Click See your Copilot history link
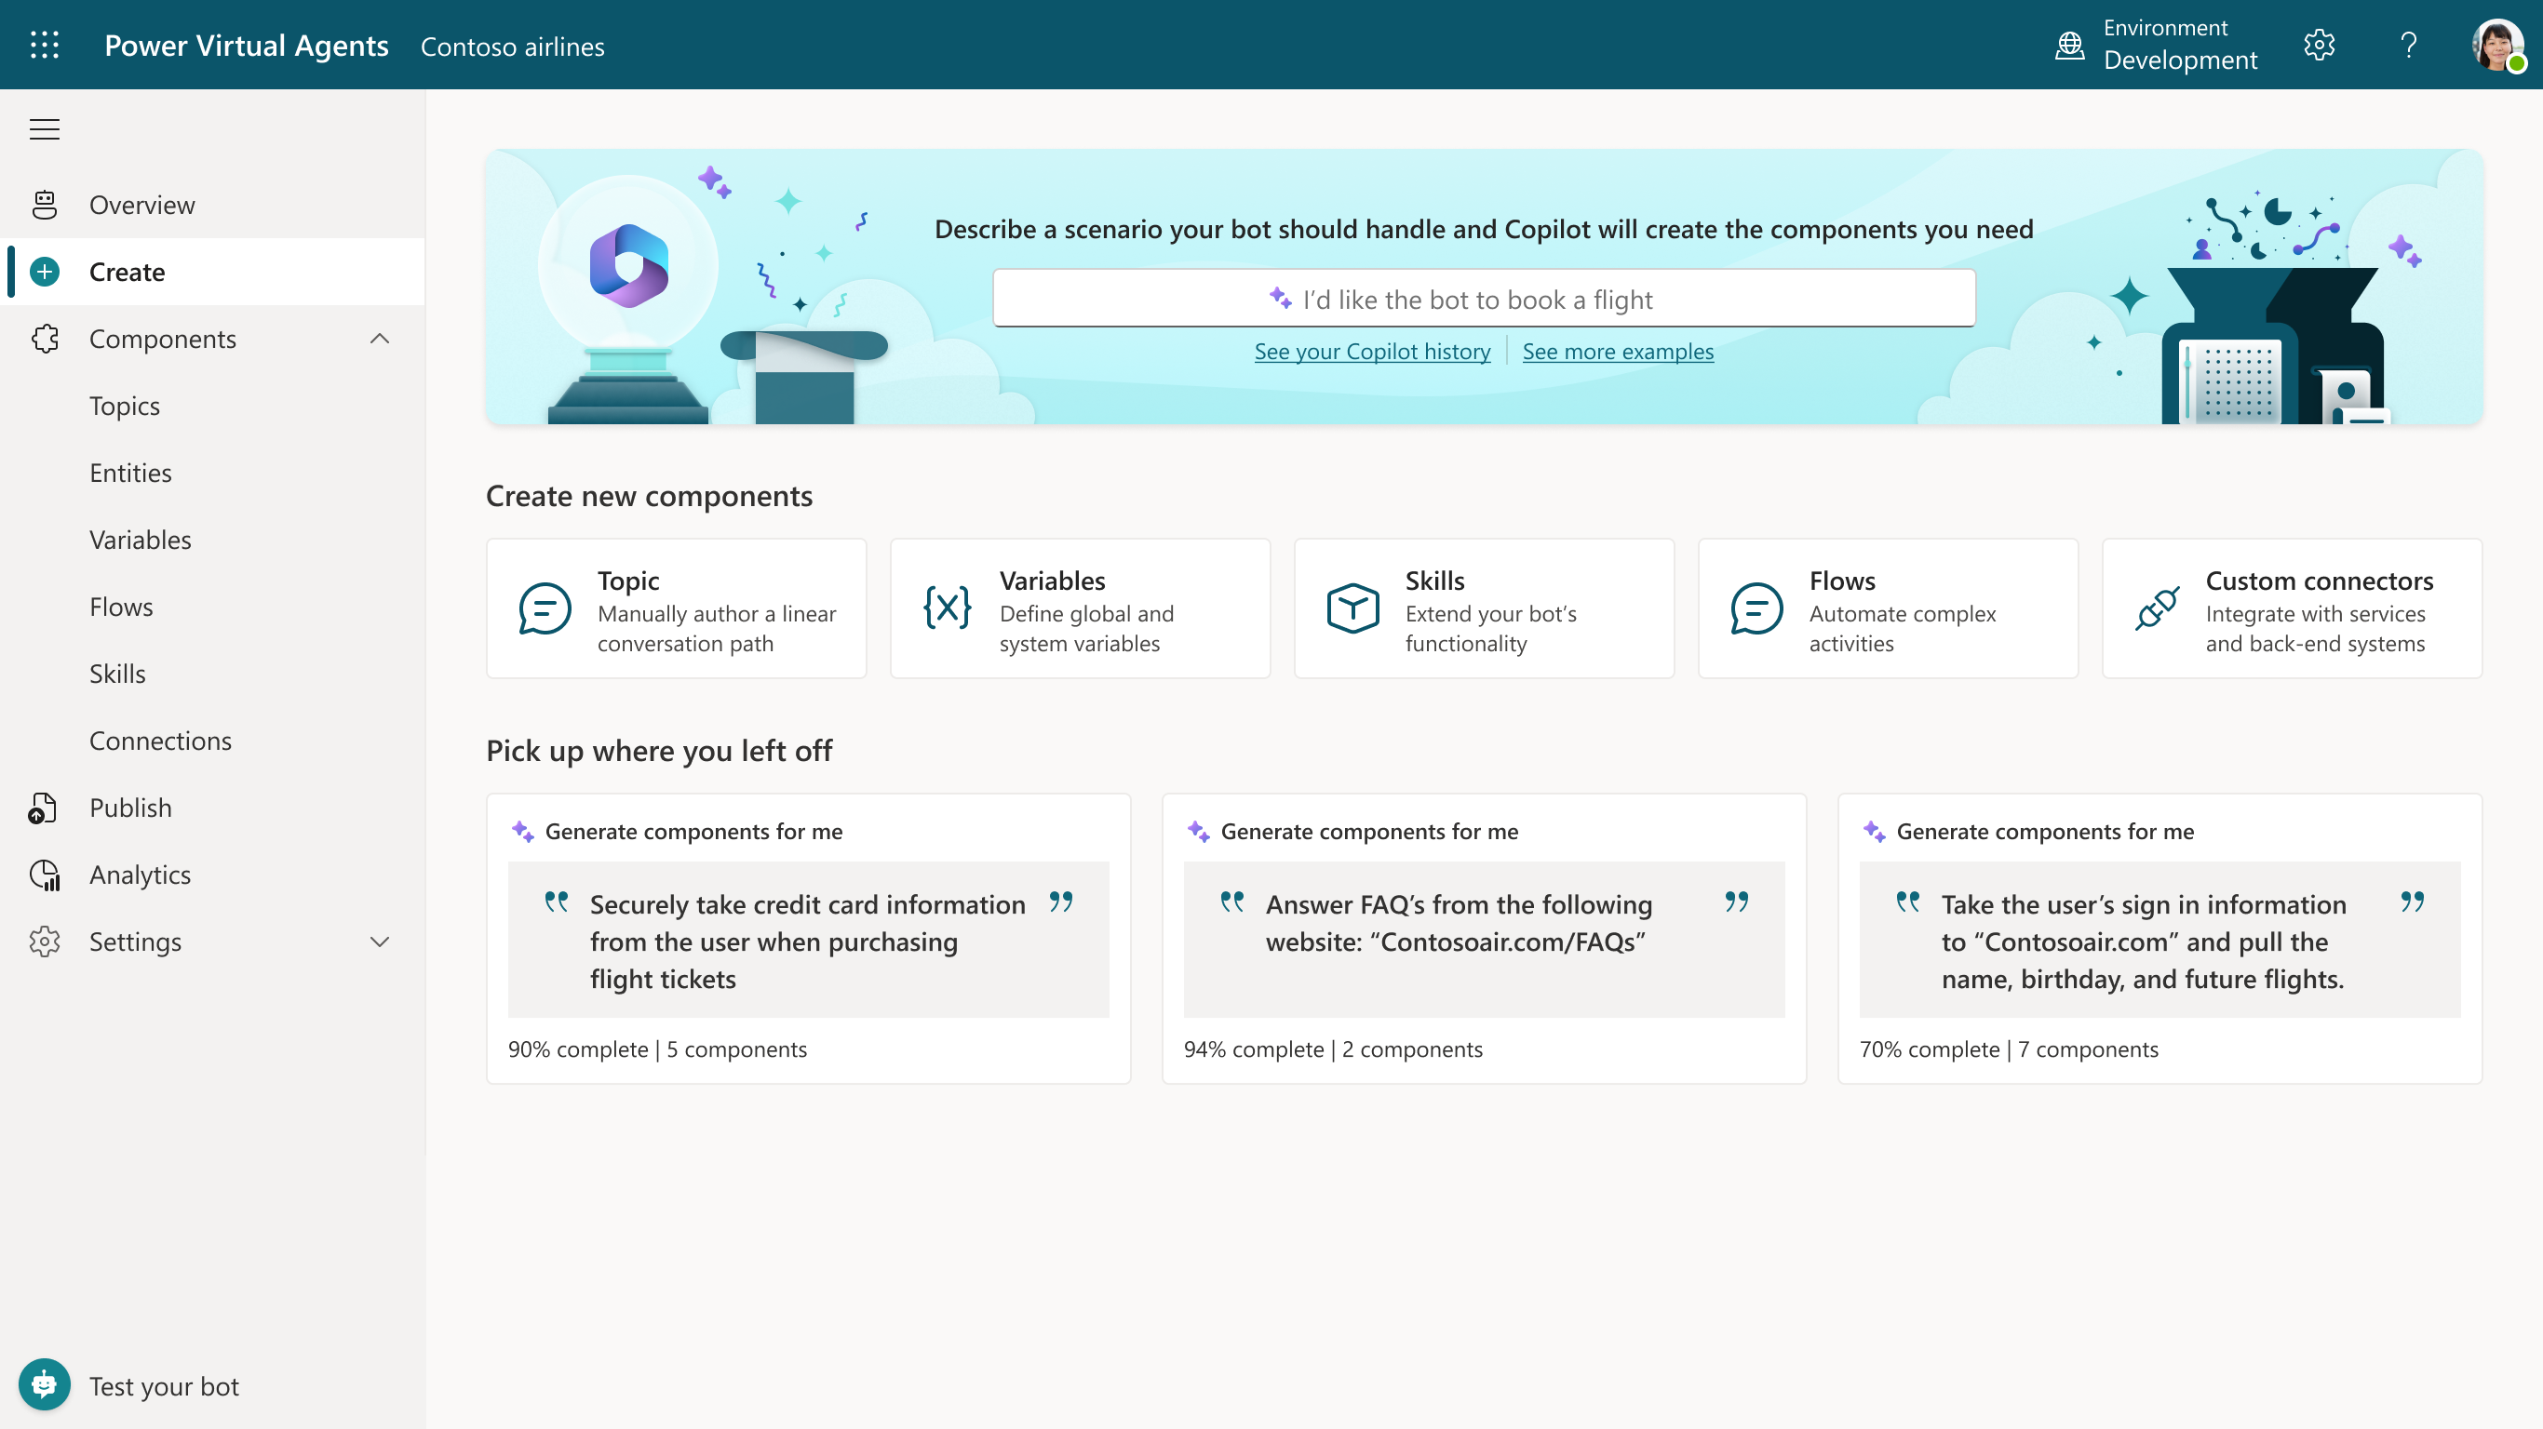 coord(1371,352)
